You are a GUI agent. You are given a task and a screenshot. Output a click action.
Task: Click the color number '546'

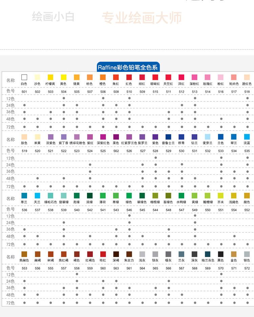129,210
